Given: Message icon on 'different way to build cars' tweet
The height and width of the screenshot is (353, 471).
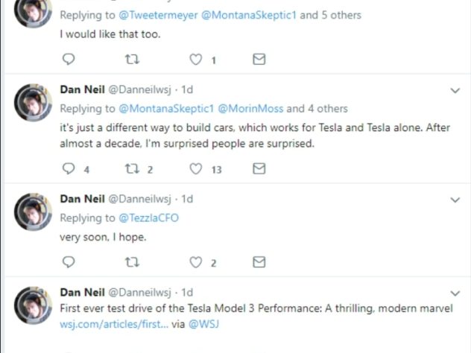Looking at the screenshot, I should pos(259,168).
